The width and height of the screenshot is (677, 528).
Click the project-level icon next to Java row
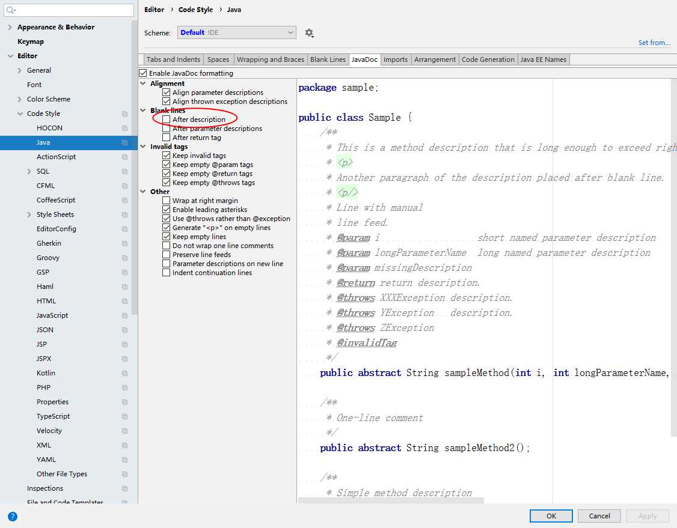[x=125, y=142]
